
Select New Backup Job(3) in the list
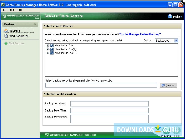click(65, 53)
